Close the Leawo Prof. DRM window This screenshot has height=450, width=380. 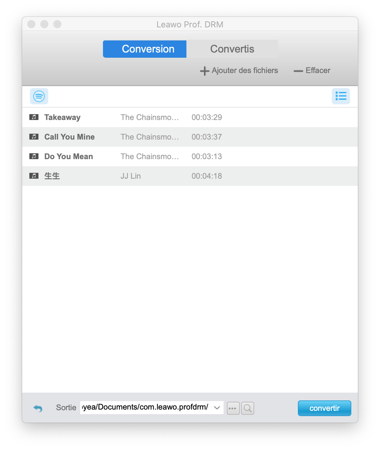[31, 24]
